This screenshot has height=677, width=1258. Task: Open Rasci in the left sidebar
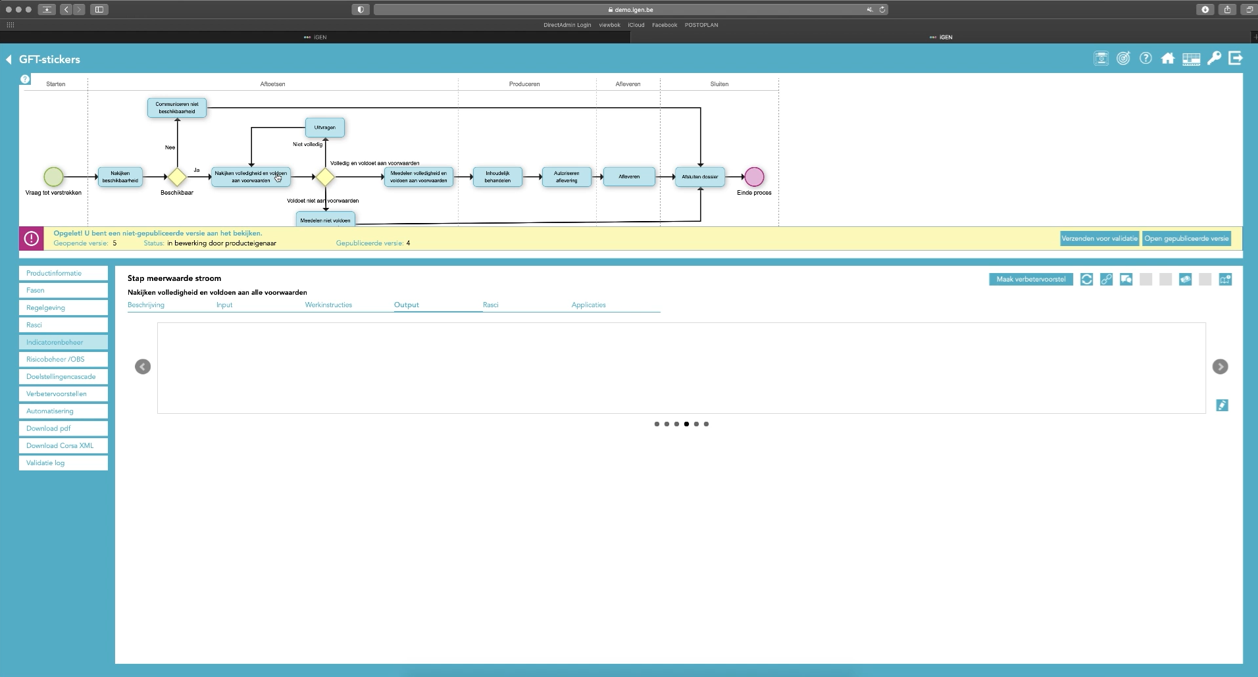pyautogui.click(x=63, y=325)
